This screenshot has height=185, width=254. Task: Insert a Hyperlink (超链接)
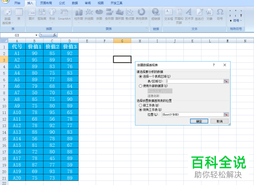[x=155, y=14]
